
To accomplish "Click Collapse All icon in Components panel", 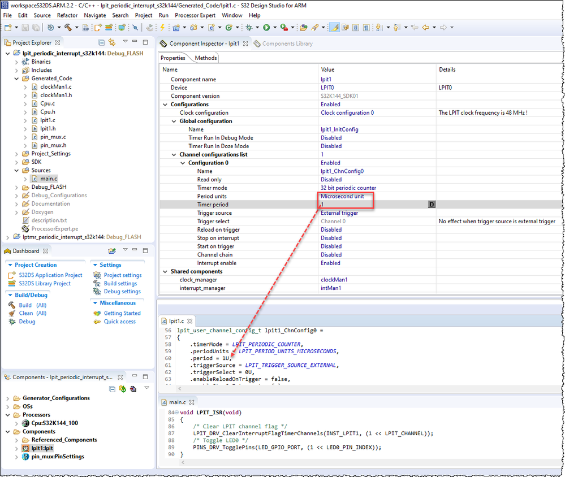I will click(113, 389).
